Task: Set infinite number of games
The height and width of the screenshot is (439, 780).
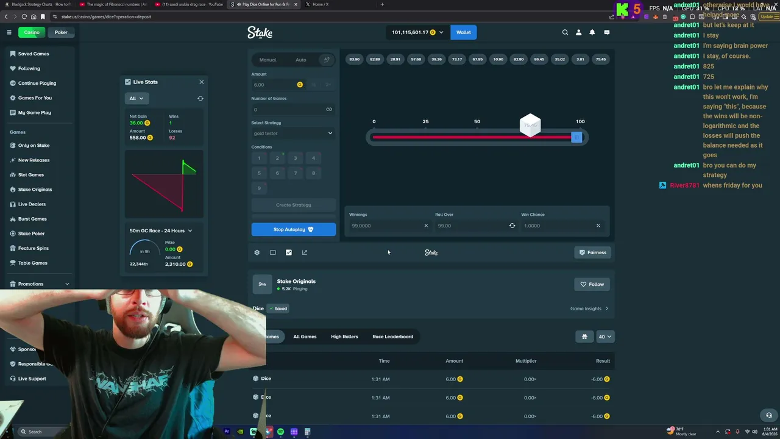Action: point(329,110)
